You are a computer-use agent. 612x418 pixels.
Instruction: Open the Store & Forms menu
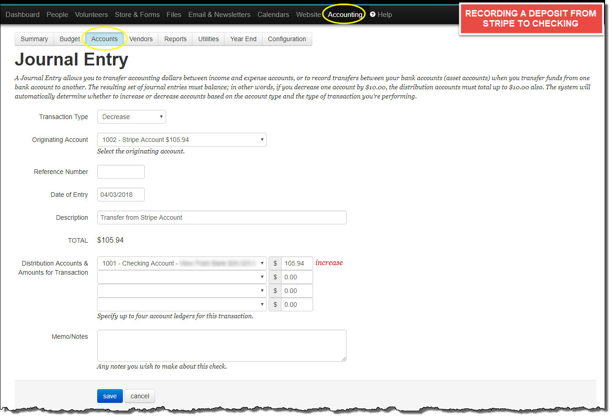pyautogui.click(x=137, y=15)
